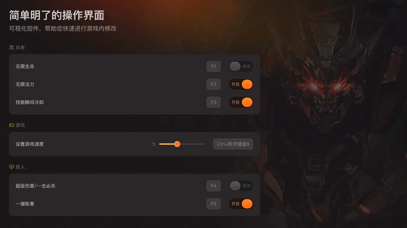Select the F5 hotkey box

pos(214,204)
